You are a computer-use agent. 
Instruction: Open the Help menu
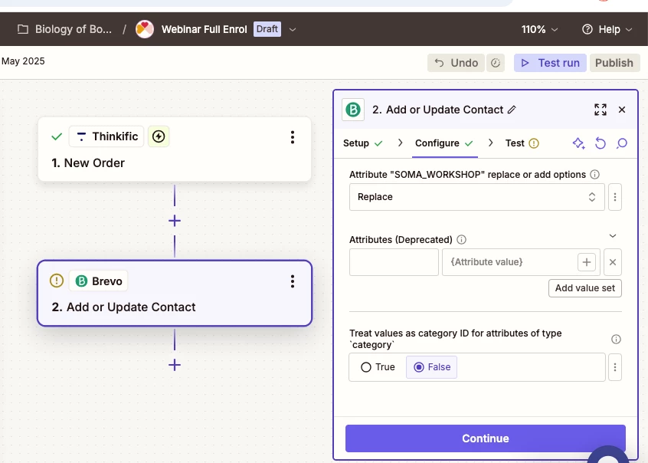coord(607,29)
